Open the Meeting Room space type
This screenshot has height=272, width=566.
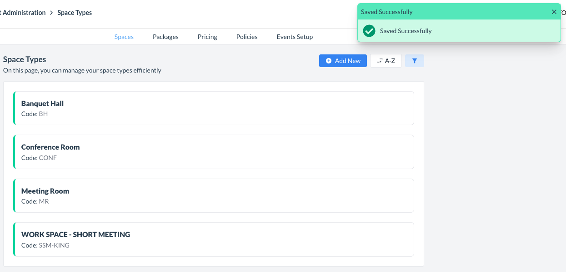click(214, 195)
